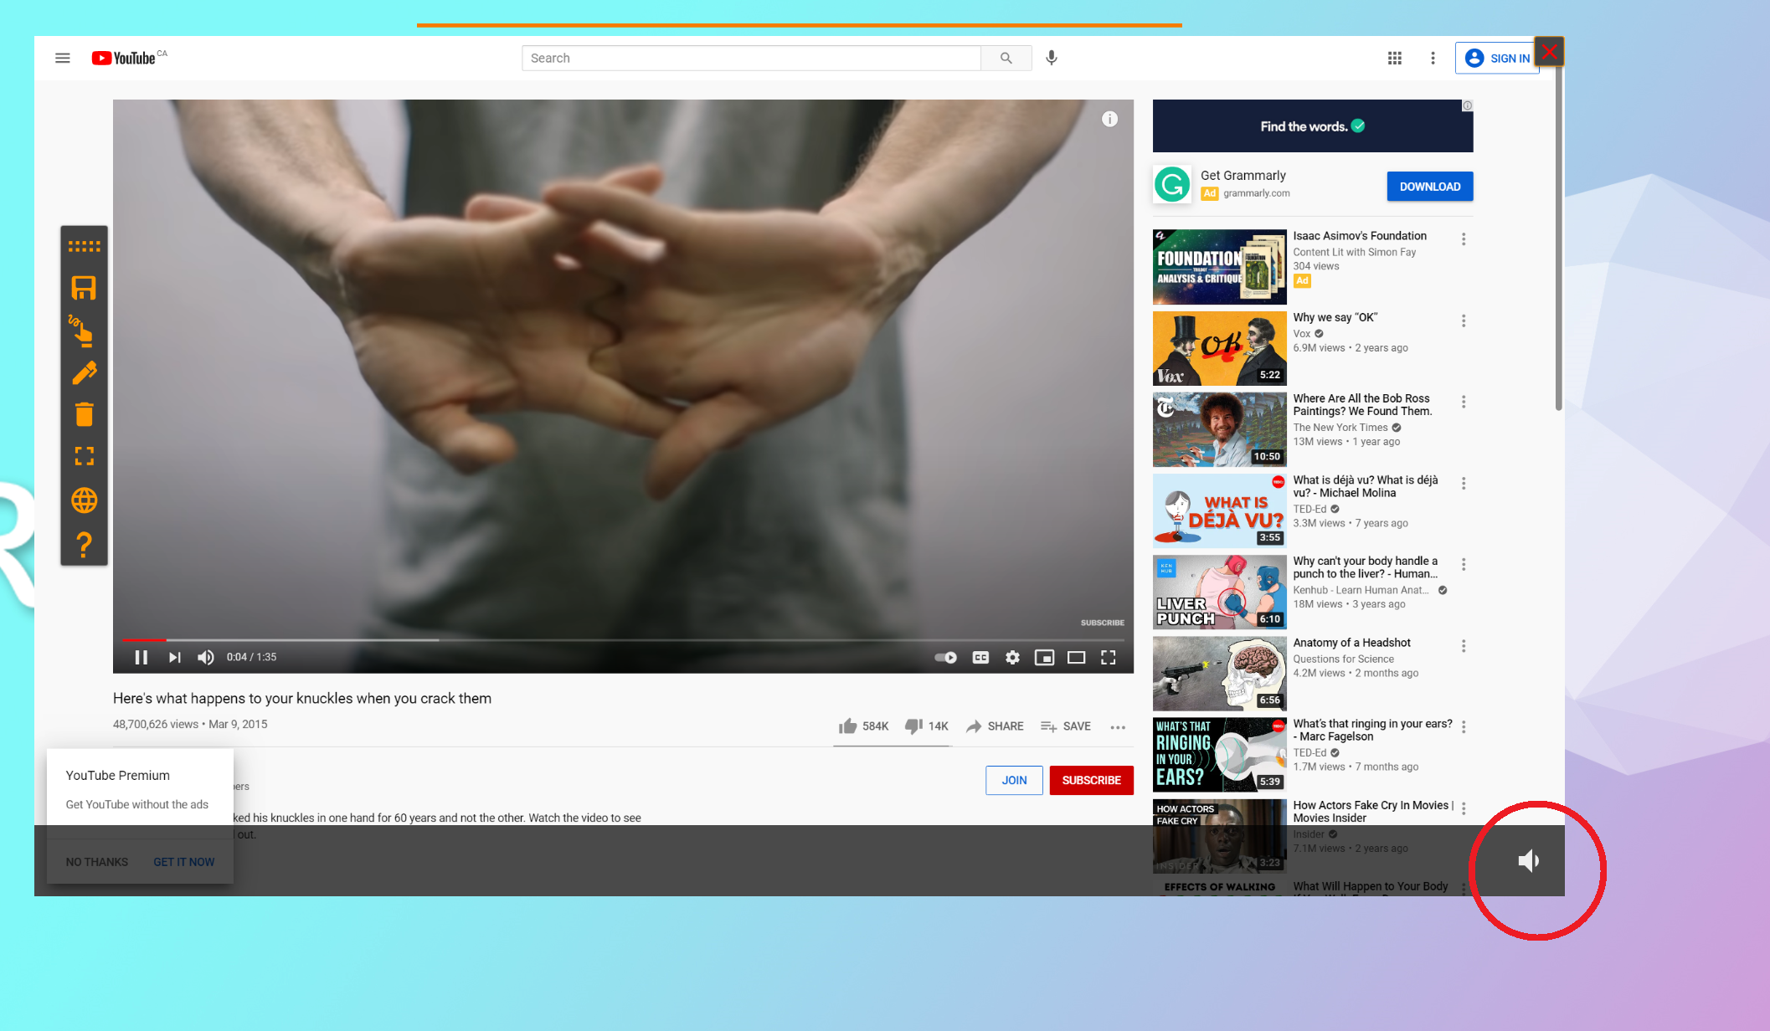Open menu for What is déjà vu video

point(1464,483)
